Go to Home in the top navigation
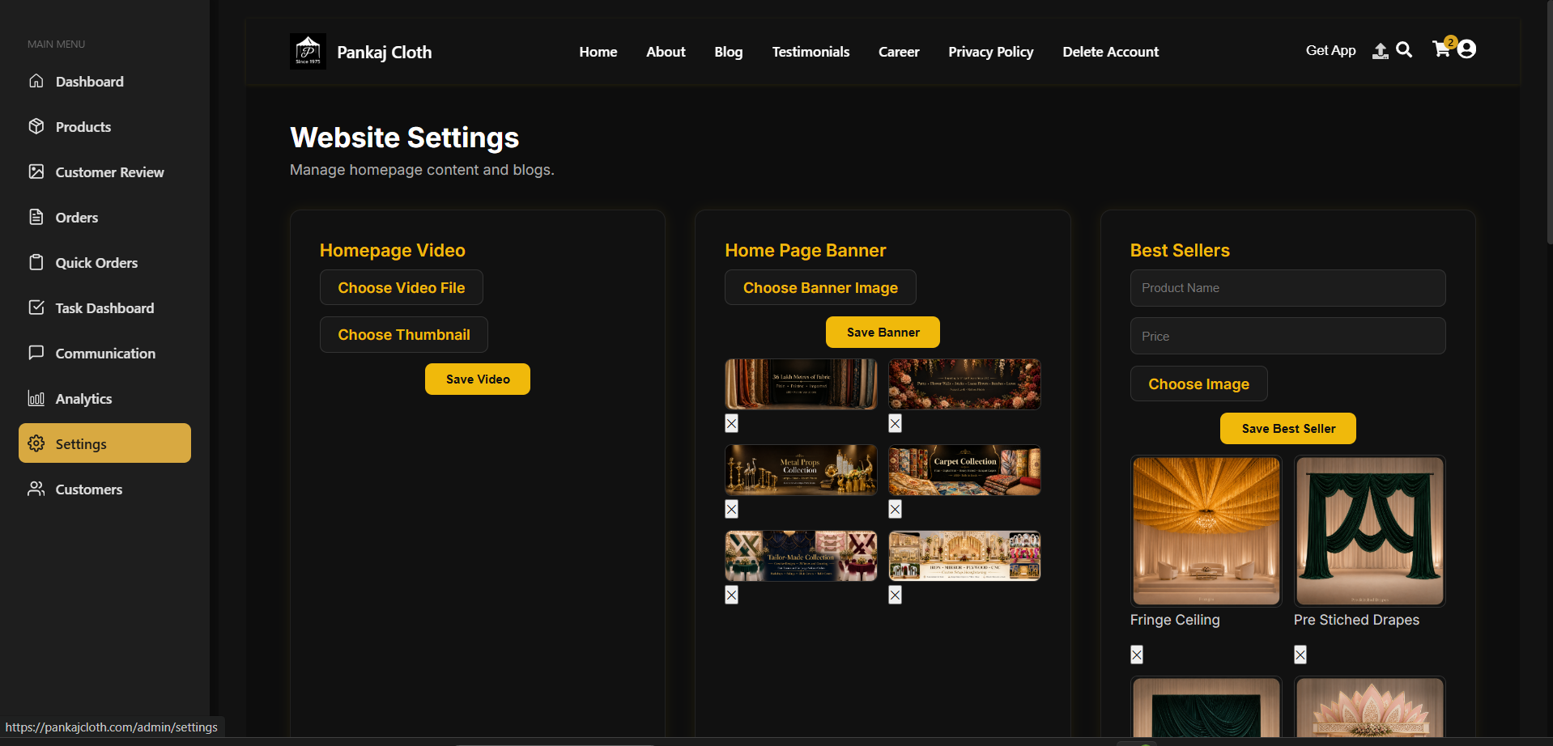The image size is (1553, 746). click(598, 52)
